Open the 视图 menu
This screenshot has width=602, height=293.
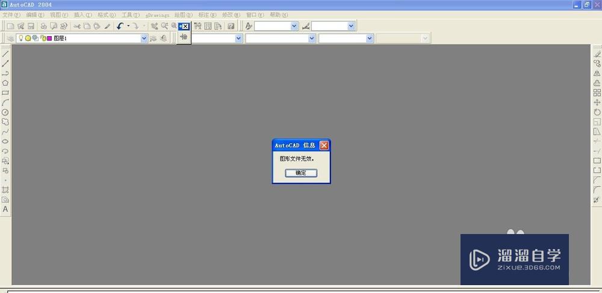(x=59, y=15)
